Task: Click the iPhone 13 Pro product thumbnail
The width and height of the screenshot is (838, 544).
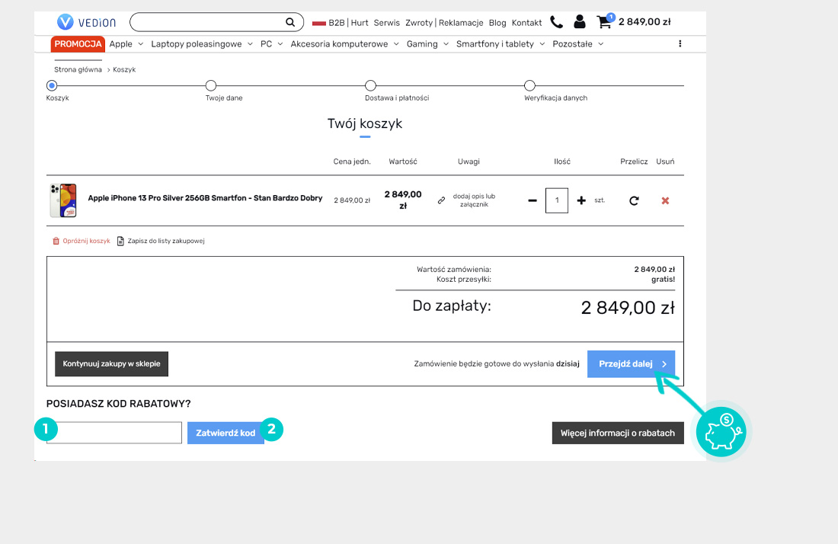Action: [x=63, y=200]
